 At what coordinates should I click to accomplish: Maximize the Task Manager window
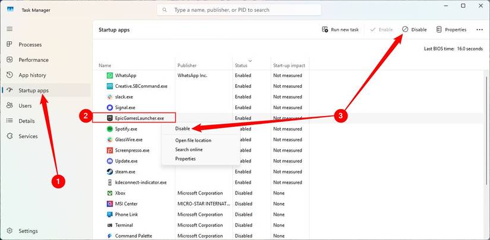[463, 5]
